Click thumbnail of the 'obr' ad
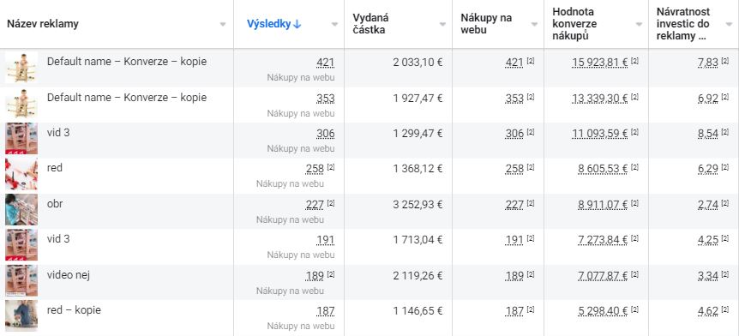Viewport: 739px width, 336px height. (x=21, y=209)
